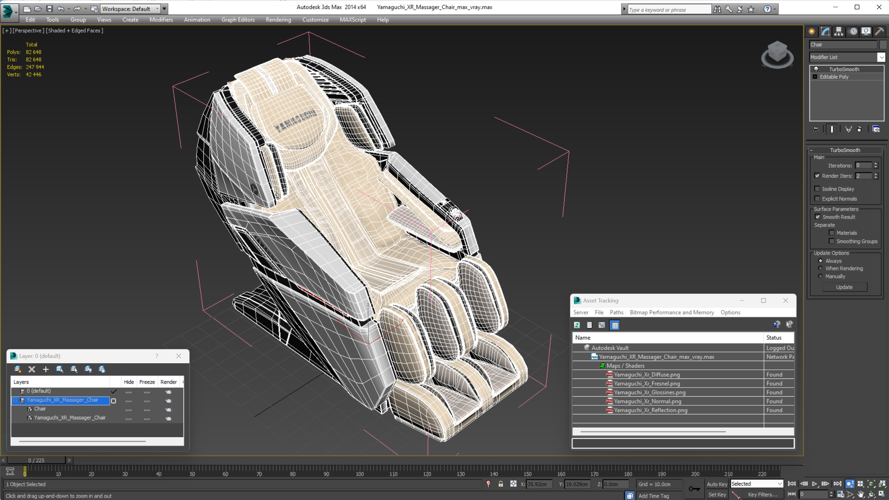Screen dimensions: 889x500
Task: Delete highlighted layer with X icon
Action: click(x=31, y=369)
